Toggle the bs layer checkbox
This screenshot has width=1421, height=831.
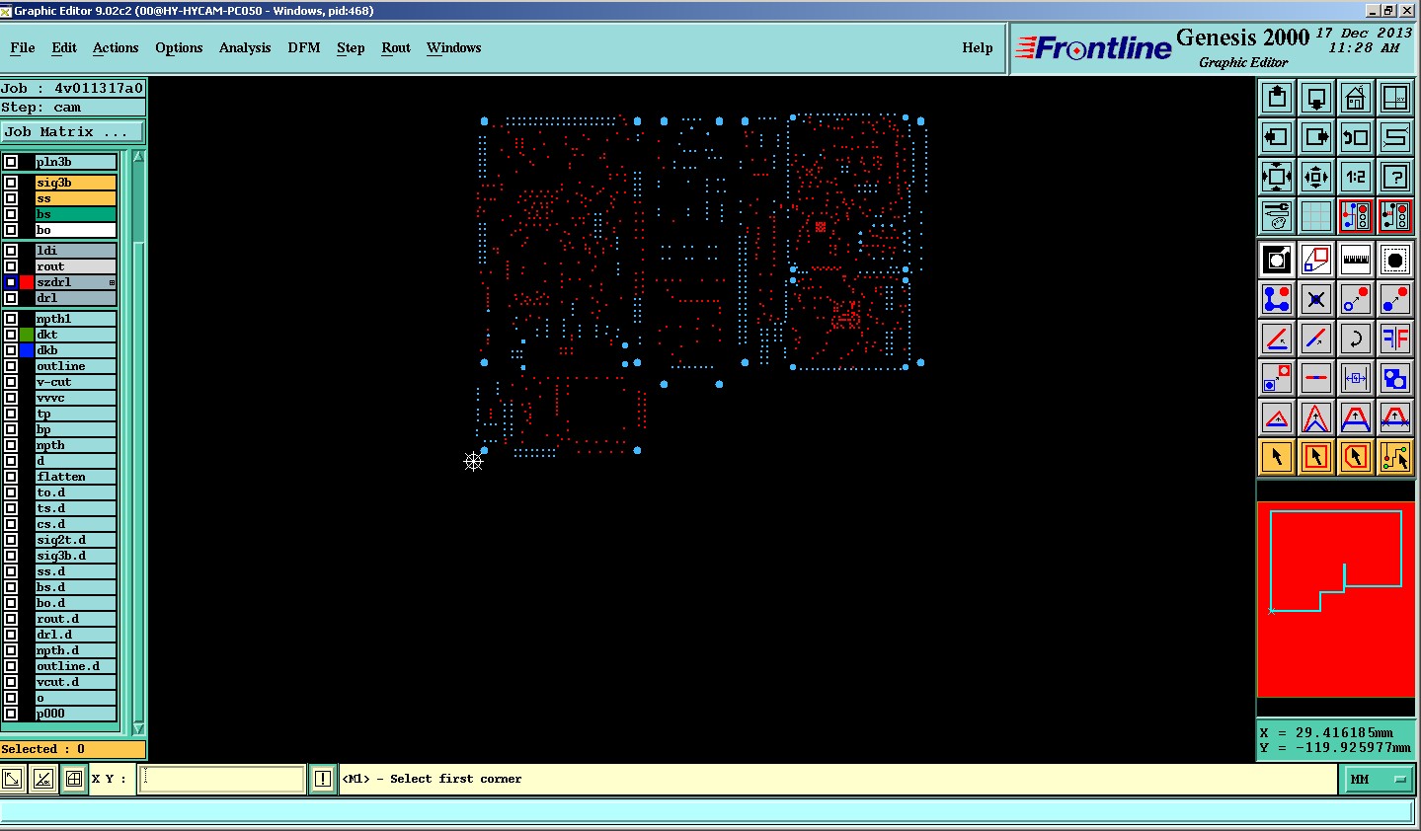point(11,214)
